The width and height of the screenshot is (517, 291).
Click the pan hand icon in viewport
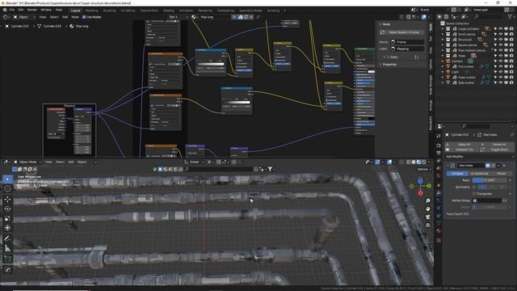(427, 209)
